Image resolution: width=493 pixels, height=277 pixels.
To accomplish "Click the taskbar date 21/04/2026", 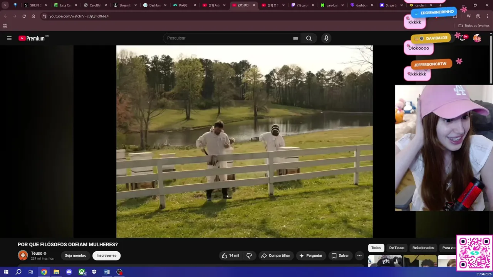I will tap(483, 274).
